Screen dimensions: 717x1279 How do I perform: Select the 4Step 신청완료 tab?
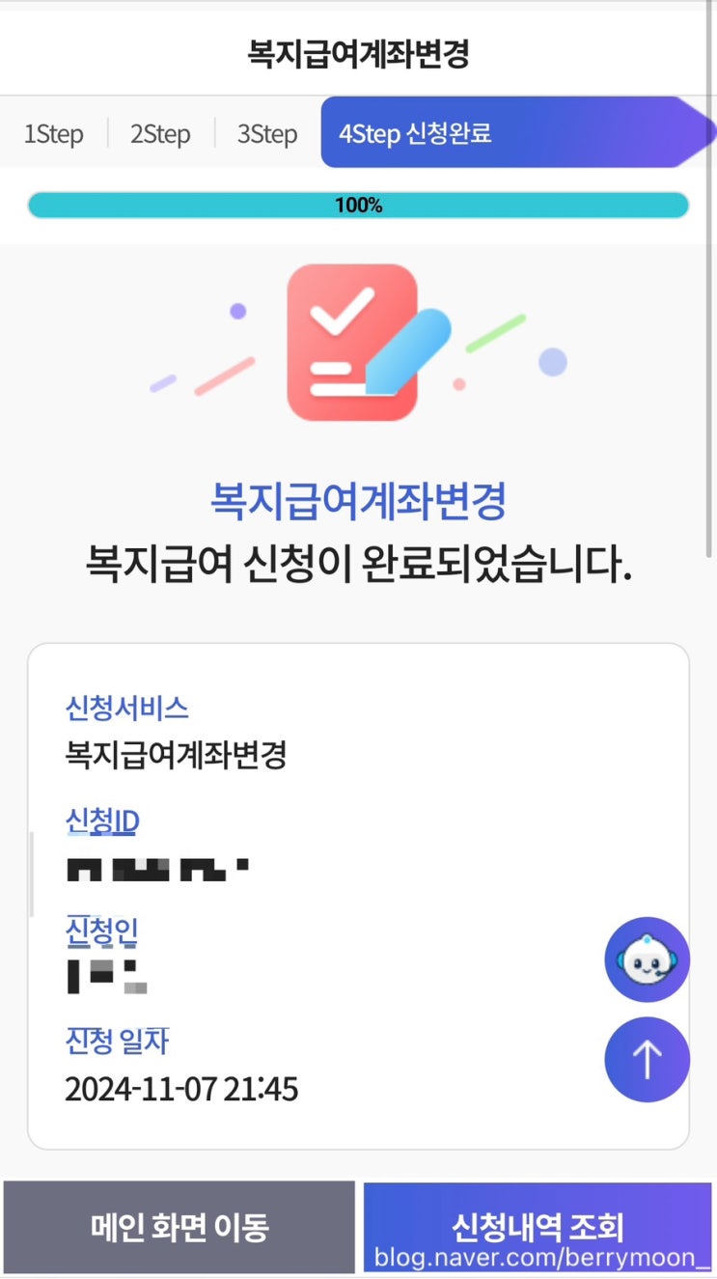pyautogui.click(x=415, y=133)
